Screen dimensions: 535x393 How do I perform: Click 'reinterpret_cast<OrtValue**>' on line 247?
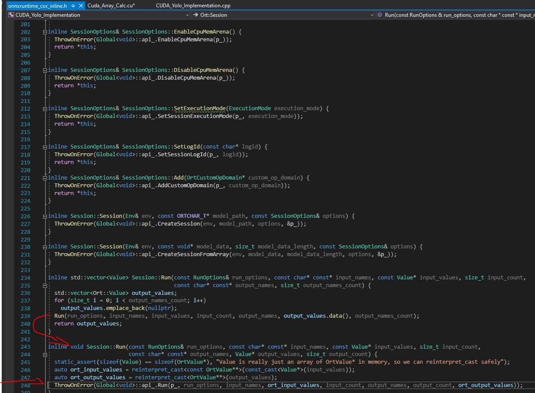[180, 377]
